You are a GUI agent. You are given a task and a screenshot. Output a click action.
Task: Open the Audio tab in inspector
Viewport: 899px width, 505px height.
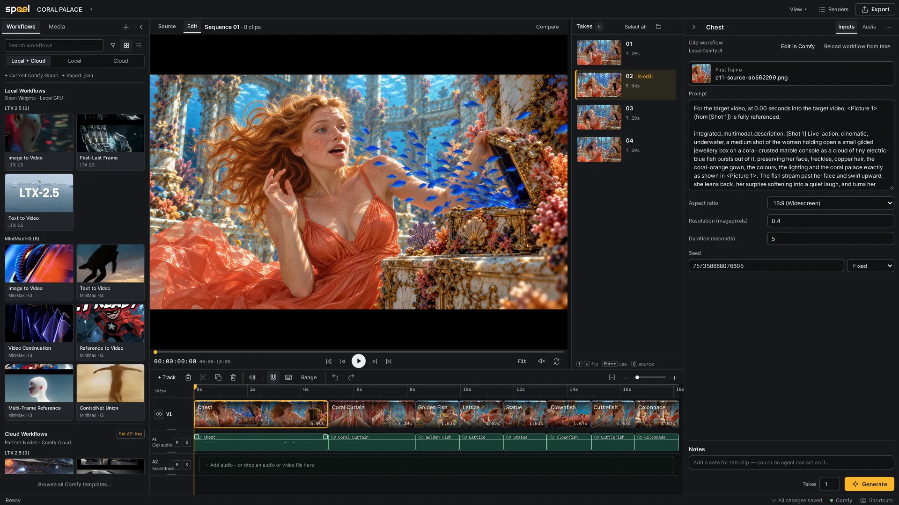coord(870,27)
